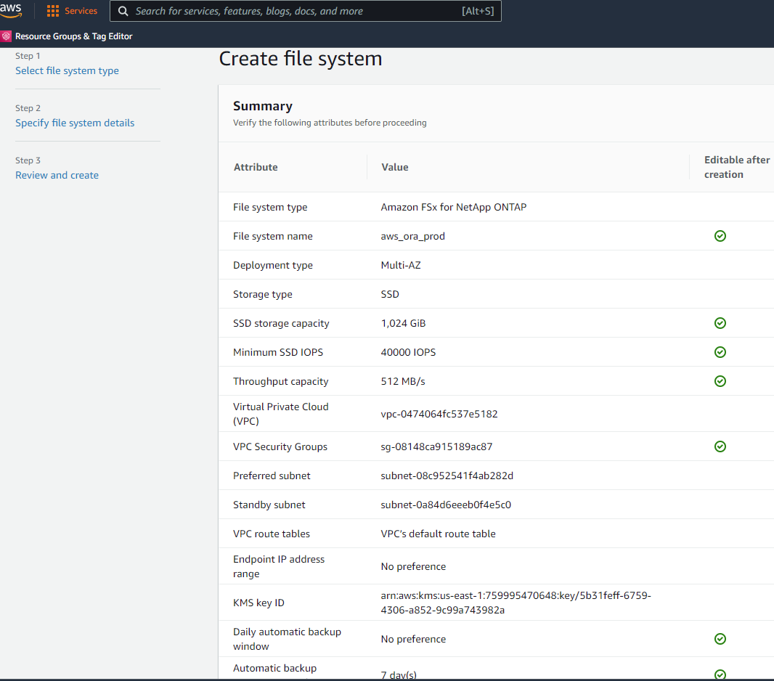Screen dimensions: 774x681
Task: Go to Specify file system details step
Action: (x=75, y=123)
